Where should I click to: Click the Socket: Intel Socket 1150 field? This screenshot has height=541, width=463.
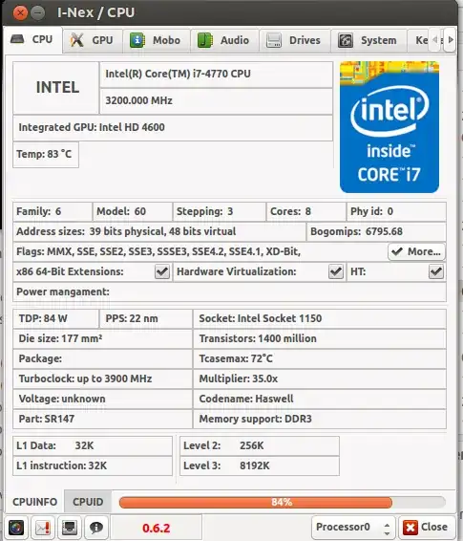click(320, 318)
